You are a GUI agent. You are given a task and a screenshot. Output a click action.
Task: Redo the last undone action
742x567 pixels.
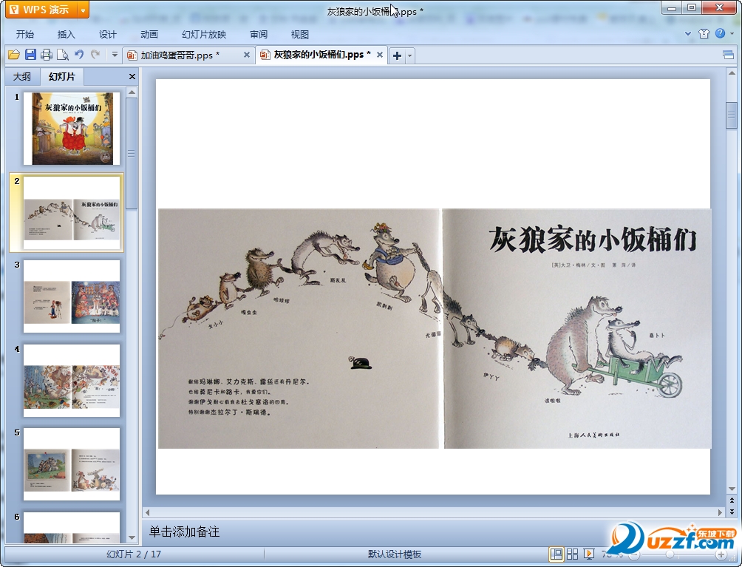pyautogui.click(x=95, y=55)
